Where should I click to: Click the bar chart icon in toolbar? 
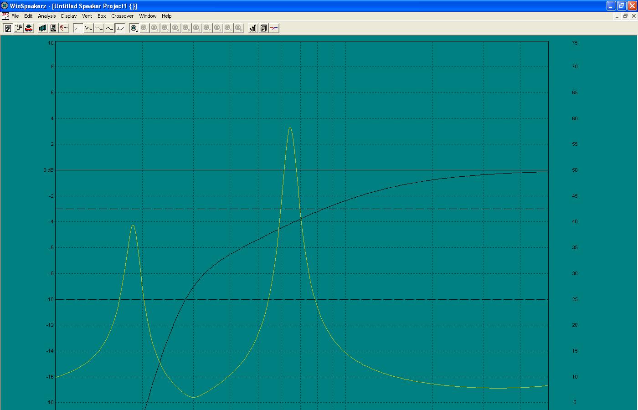pyautogui.click(x=253, y=28)
